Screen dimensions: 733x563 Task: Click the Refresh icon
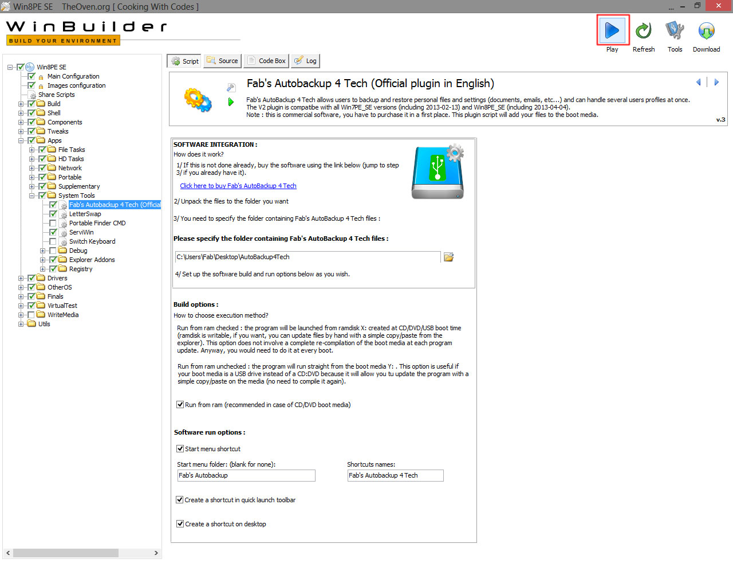(644, 30)
